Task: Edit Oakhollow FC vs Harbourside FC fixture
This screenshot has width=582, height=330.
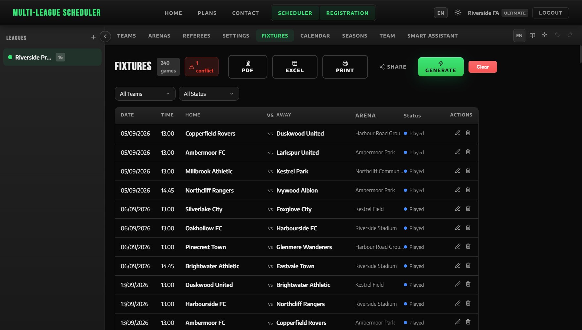Action: (x=458, y=227)
